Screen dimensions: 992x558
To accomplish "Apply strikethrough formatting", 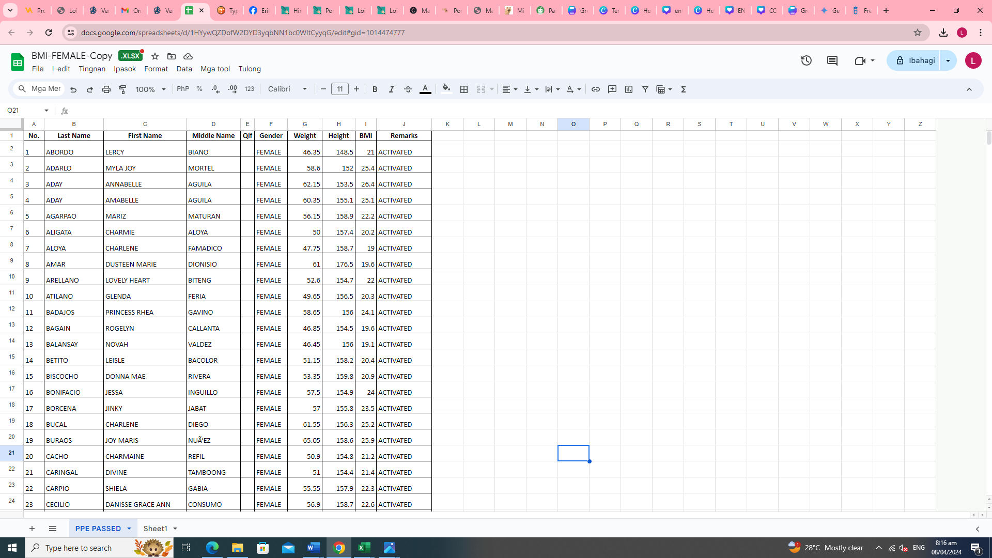I will coord(408,89).
